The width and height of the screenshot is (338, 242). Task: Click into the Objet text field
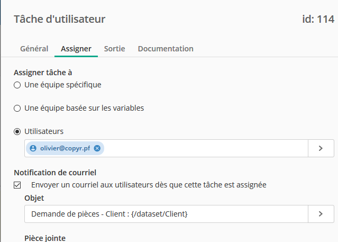(166, 214)
